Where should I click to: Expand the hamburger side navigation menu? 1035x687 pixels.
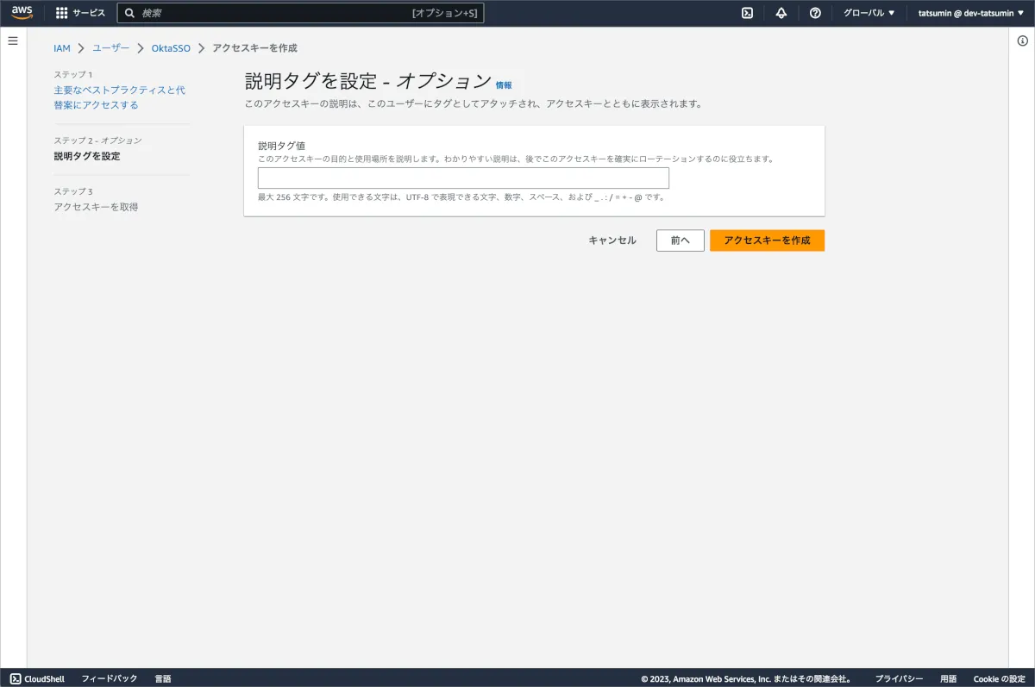point(13,41)
